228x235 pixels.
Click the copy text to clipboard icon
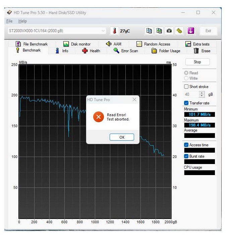pos(149,31)
